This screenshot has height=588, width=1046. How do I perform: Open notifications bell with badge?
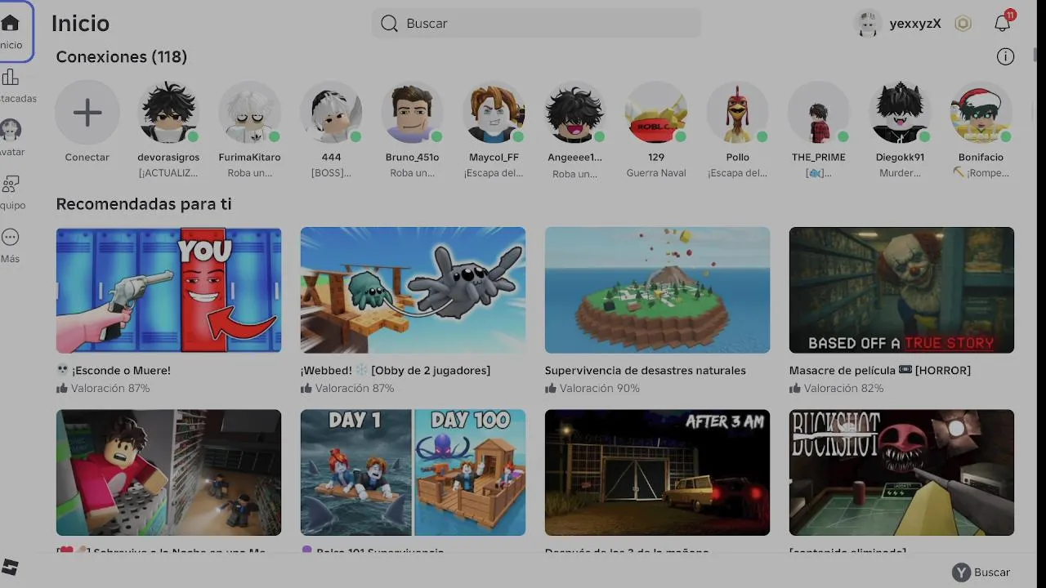point(1003,23)
